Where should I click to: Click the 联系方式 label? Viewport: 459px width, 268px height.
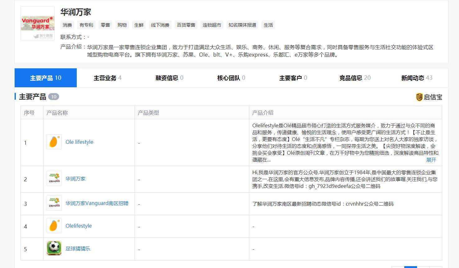pyautogui.click(x=73, y=37)
